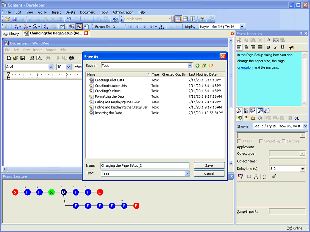Viewport: 310px width, 232px height.
Task: Click the Frame Properties pin icon
Action: 301,34
